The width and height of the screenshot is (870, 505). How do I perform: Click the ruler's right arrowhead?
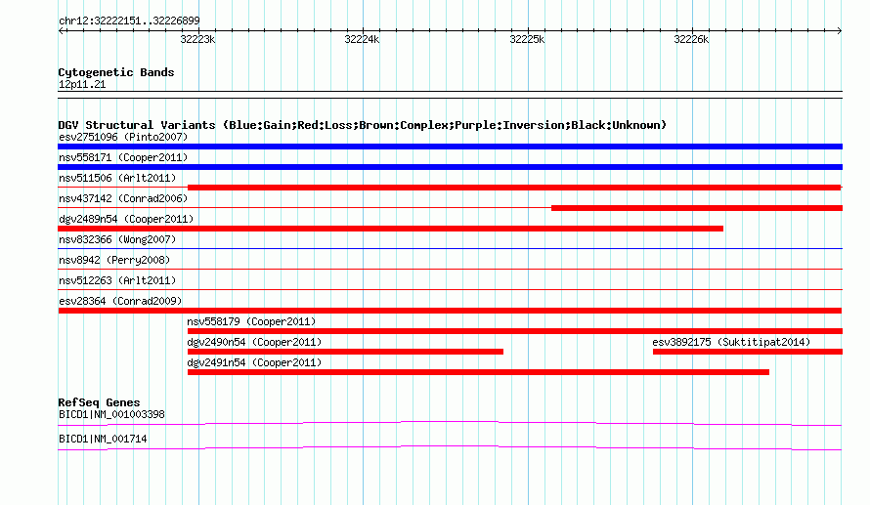click(840, 30)
